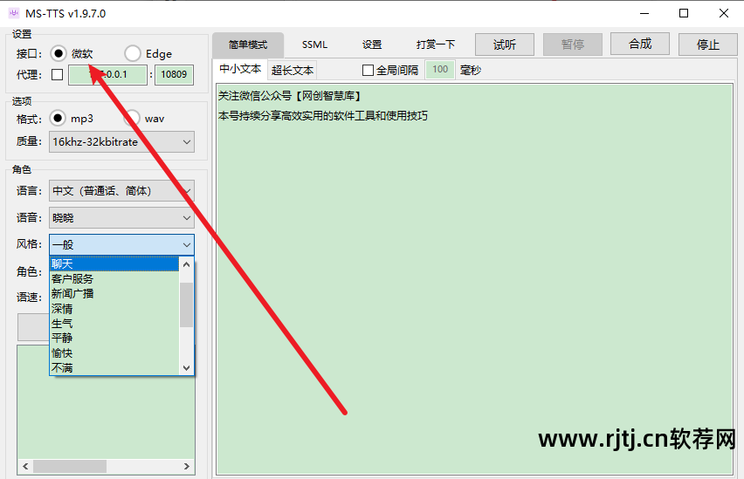Image resolution: width=744 pixels, height=479 pixels.
Task: Collapse the 风格 style dropdown showing 一般
Action: pyautogui.click(x=121, y=244)
